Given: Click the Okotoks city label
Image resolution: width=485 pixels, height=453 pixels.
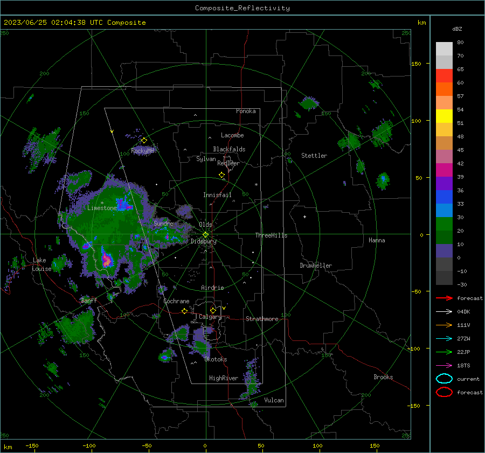Looking at the screenshot, I should click(x=216, y=359).
